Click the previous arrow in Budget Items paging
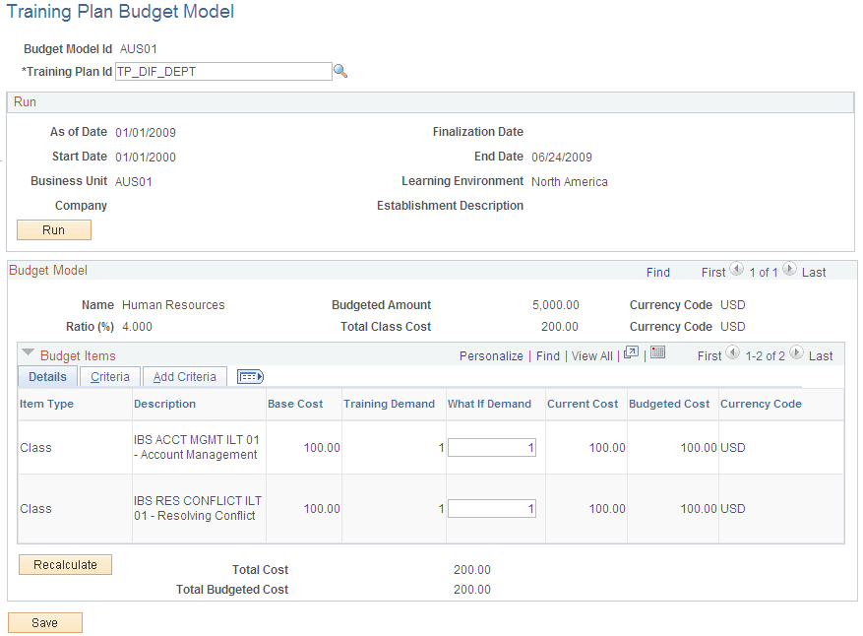This screenshot has width=863, height=636. pos(735,355)
